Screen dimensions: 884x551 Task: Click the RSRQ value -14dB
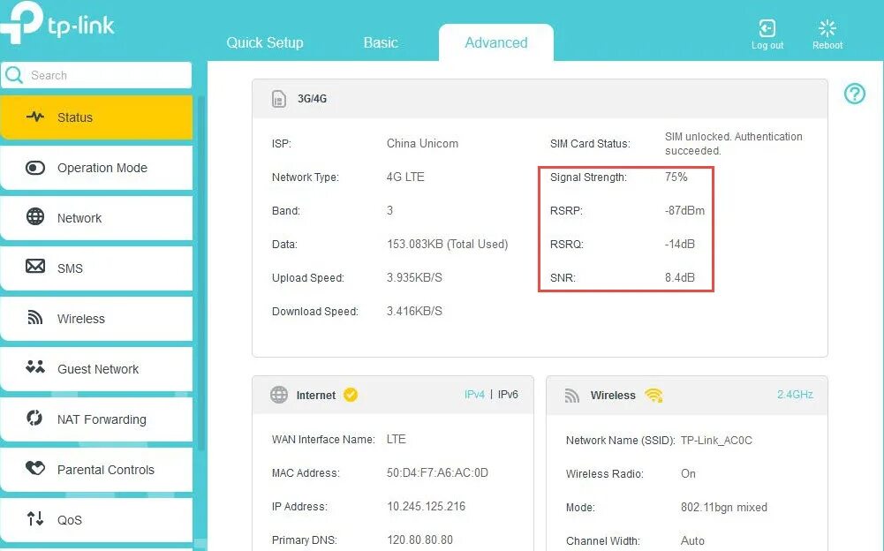point(679,244)
